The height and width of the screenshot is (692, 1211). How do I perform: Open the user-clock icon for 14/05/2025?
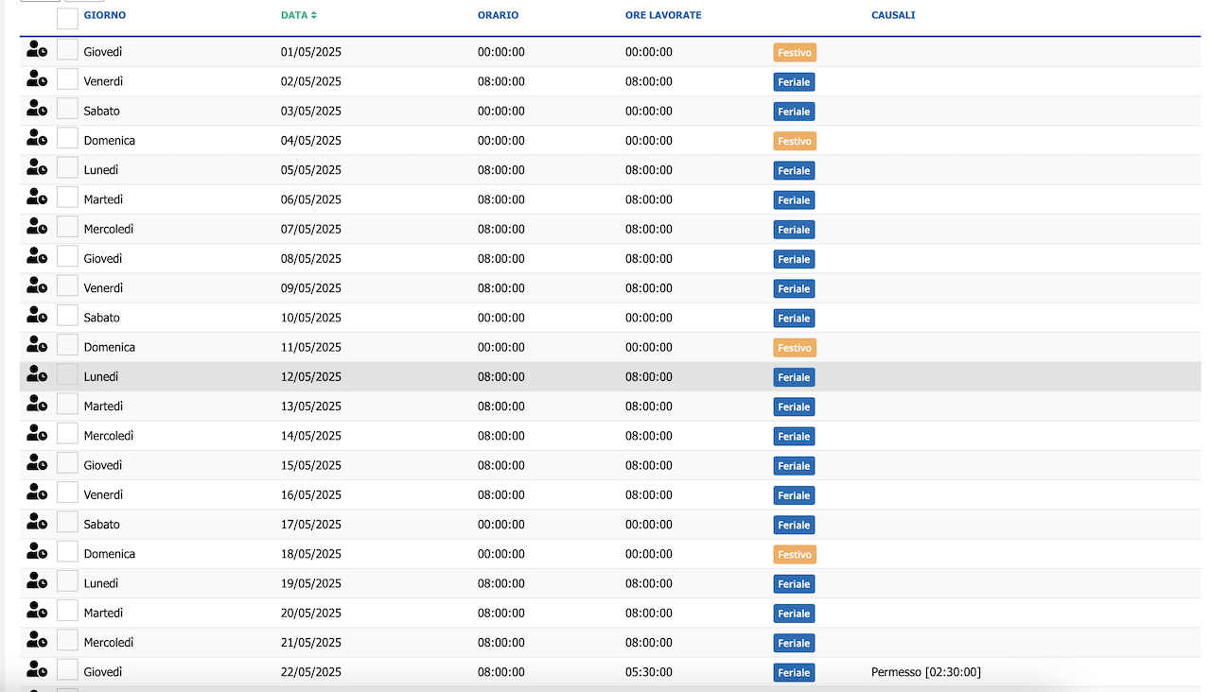tap(37, 434)
